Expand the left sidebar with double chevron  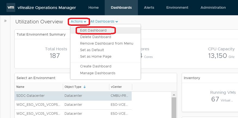point(5,21)
